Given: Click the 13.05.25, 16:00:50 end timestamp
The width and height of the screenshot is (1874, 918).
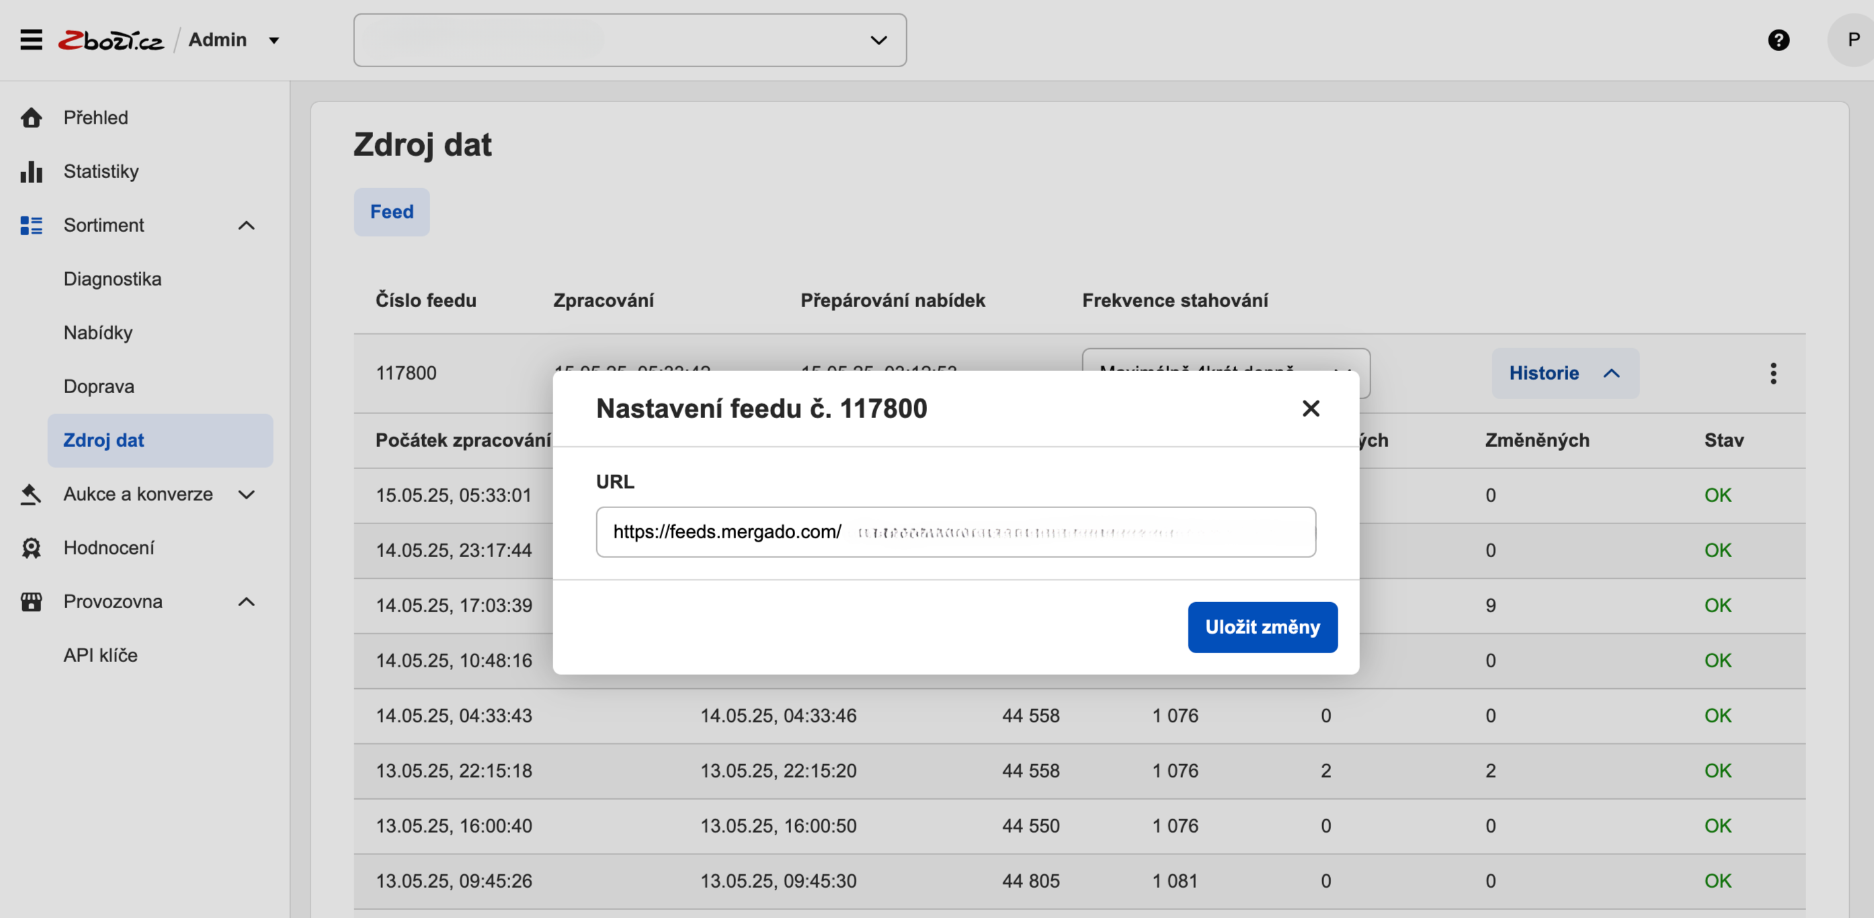Looking at the screenshot, I should tap(778, 827).
